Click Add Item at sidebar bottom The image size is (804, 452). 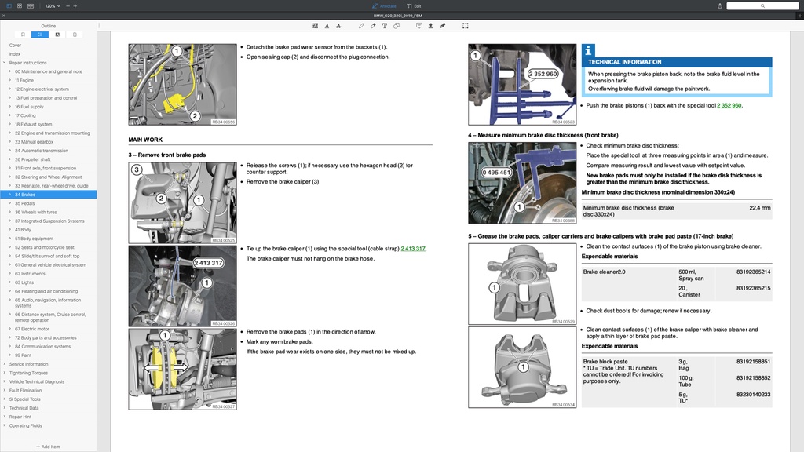48,447
